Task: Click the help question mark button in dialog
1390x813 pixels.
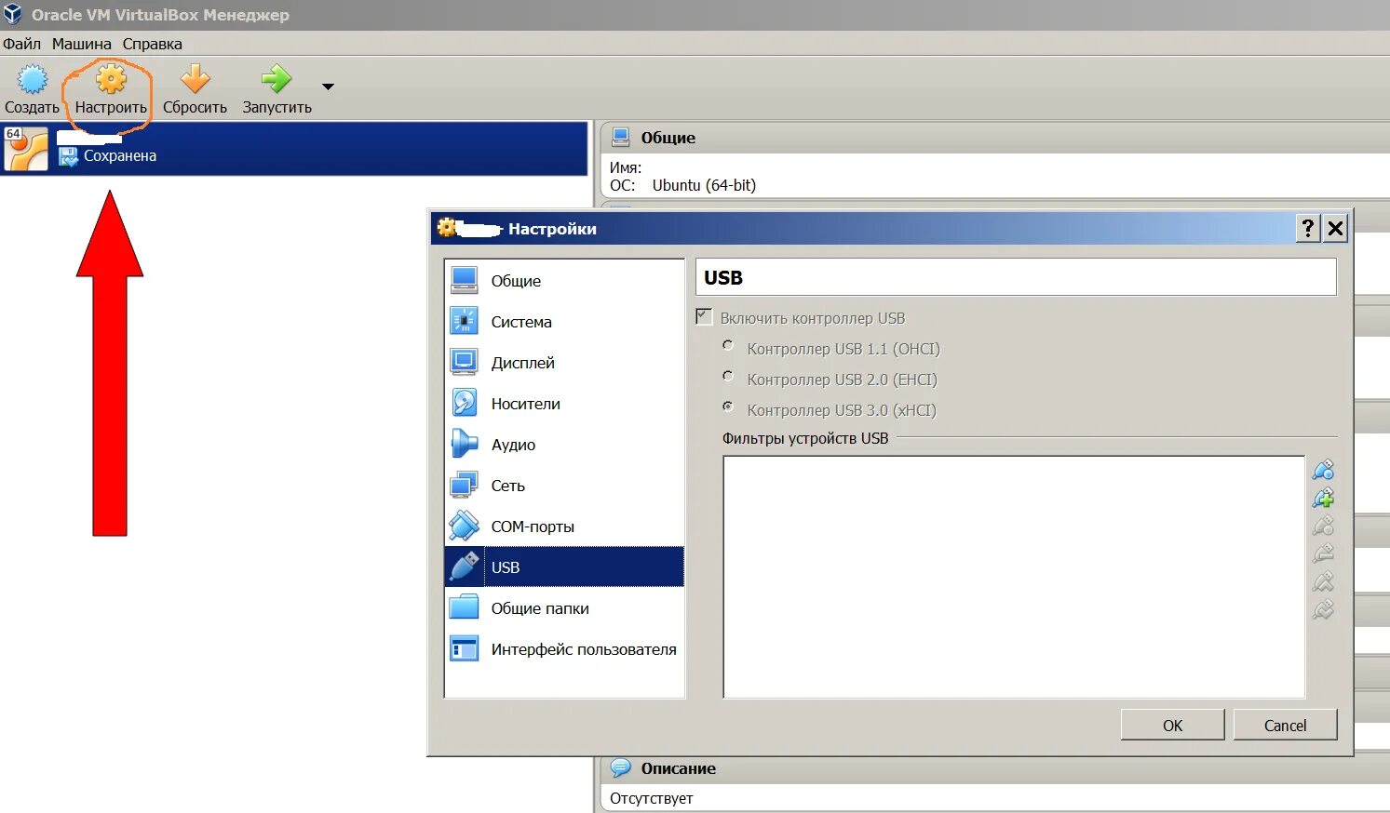Action: coord(1308,228)
